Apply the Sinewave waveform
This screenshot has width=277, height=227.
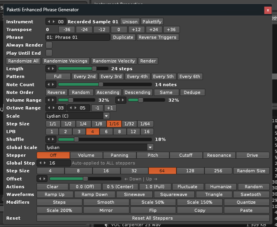tap(134, 194)
